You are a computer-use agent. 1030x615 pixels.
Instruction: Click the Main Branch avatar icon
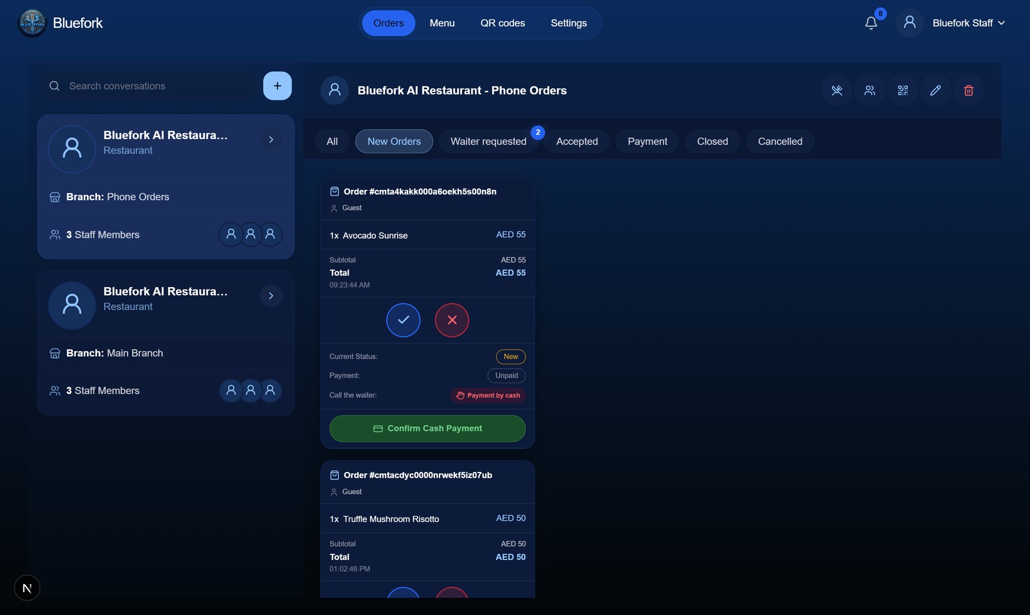(72, 305)
